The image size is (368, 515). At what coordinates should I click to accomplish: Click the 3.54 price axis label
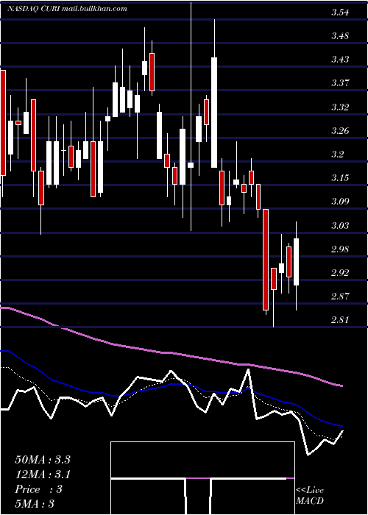tap(340, 13)
